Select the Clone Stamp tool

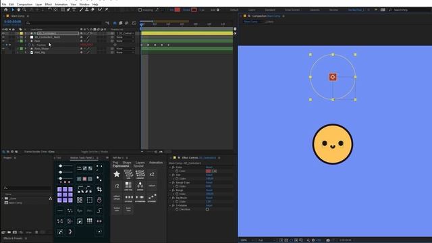pos(87,9)
